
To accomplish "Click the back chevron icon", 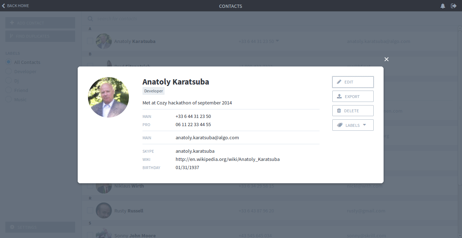I will (4, 6).
